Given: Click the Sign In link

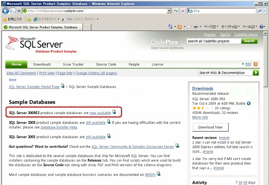Looking at the screenshot, I should click(225, 35).
